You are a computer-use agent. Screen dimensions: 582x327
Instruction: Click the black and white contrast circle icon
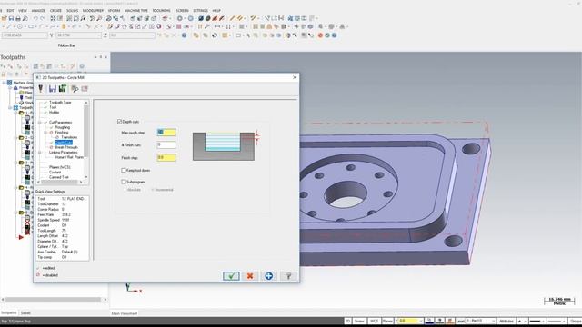[x=215, y=35]
